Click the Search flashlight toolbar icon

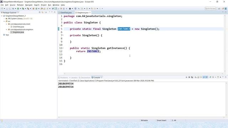(47, 9)
